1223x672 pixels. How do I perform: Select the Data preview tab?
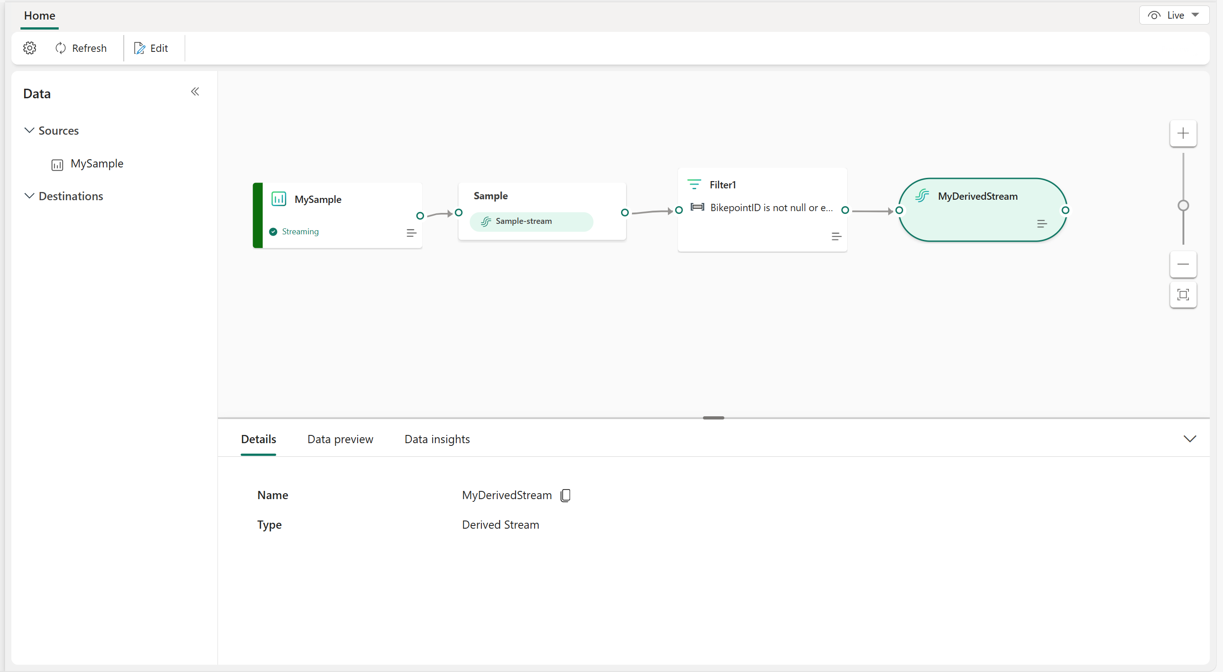340,439
